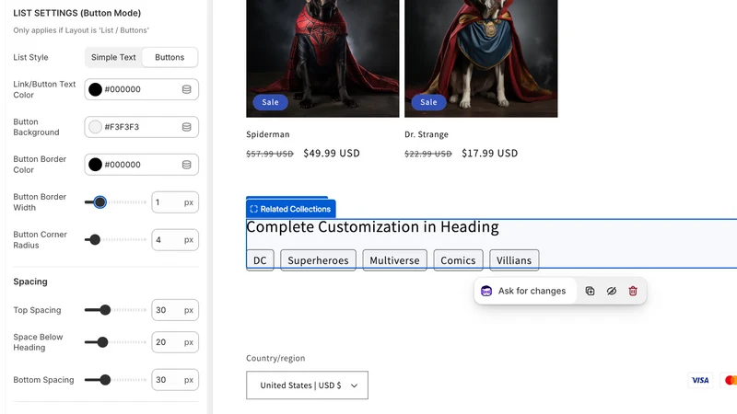Click the Dr. Strange product title
The image size is (737, 414).
(x=427, y=134)
